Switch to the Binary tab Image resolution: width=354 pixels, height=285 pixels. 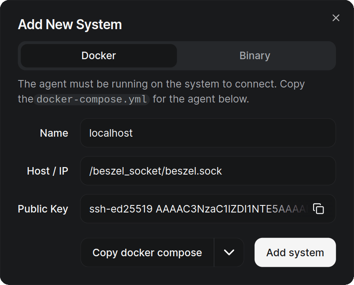pos(255,56)
